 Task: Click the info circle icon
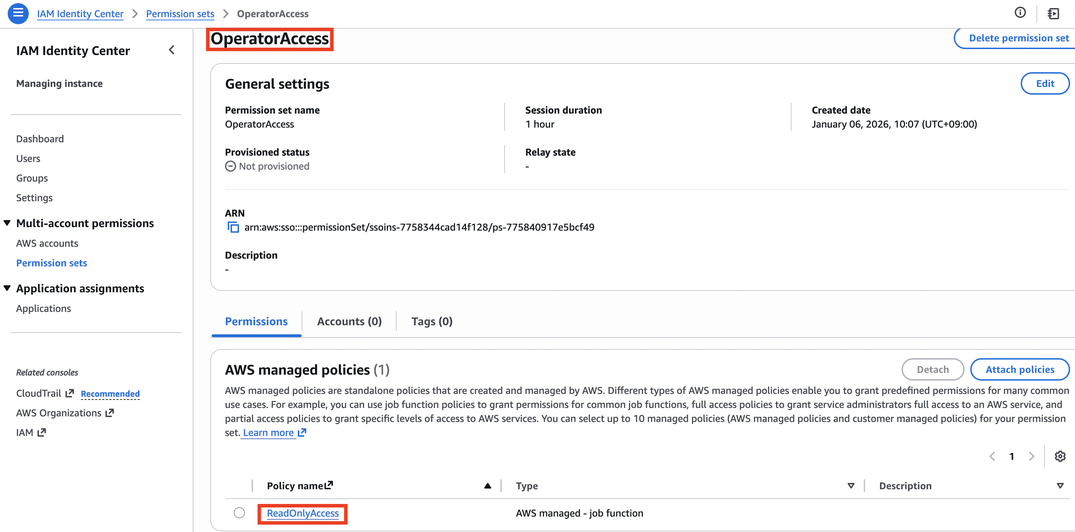(1020, 13)
